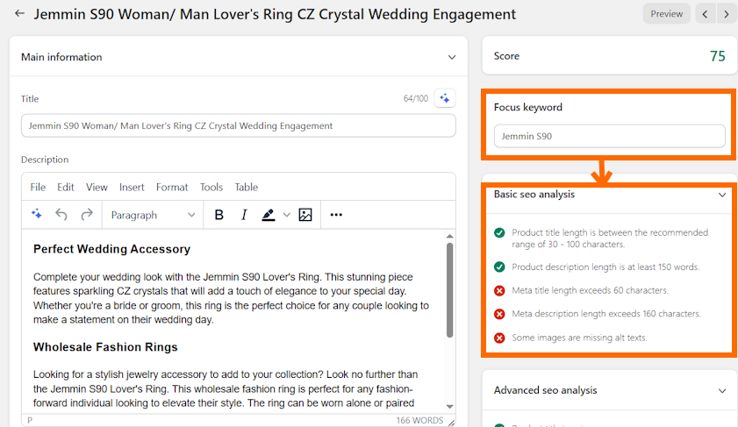Click red X for meta description length
Viewport: 738px width, 427px height.
coord(499,314)
